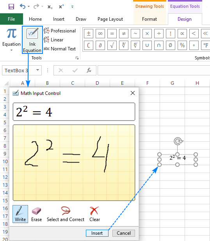This screenshot has height=241, width=210.
Task: Open Tools group dialog launcher
Action: 77,58
